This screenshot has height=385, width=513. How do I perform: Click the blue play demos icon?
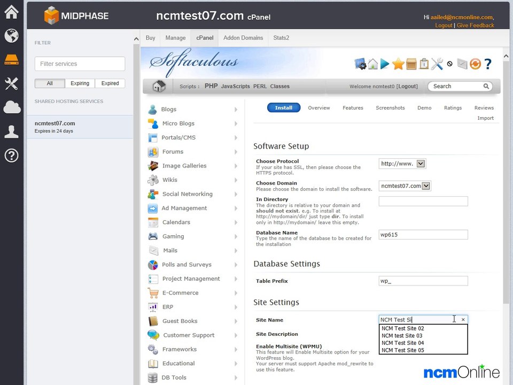[385, 64]
